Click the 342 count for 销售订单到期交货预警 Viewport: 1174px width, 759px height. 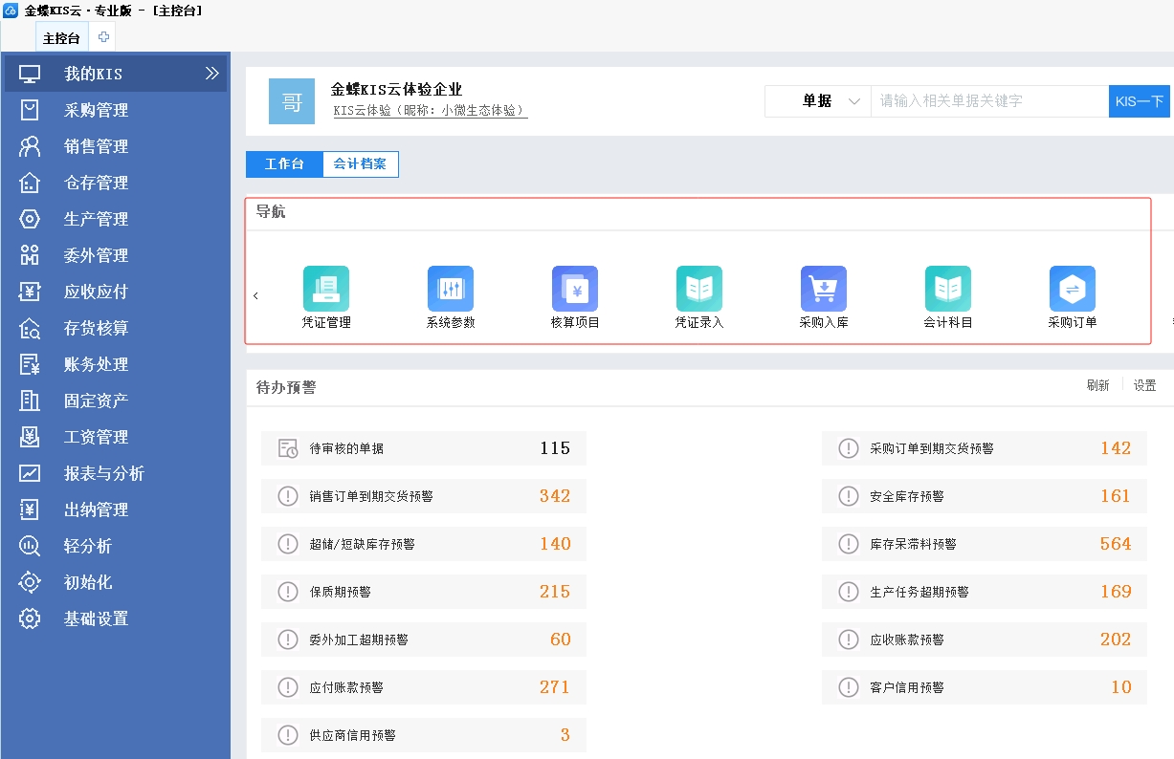[555, 496]
